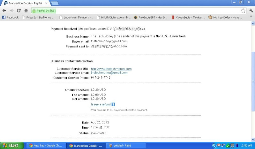Open the Chrome wrench settings menu

tap(251, 11)
